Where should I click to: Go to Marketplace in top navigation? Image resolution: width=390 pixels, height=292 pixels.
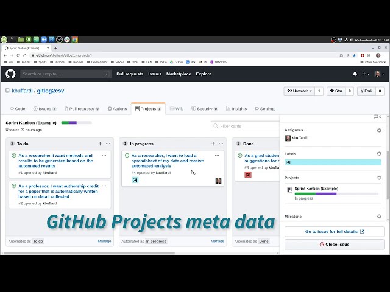coord(179,74)
